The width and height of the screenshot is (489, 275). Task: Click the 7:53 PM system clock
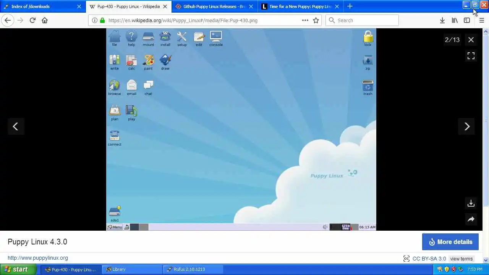pos(475,269)
